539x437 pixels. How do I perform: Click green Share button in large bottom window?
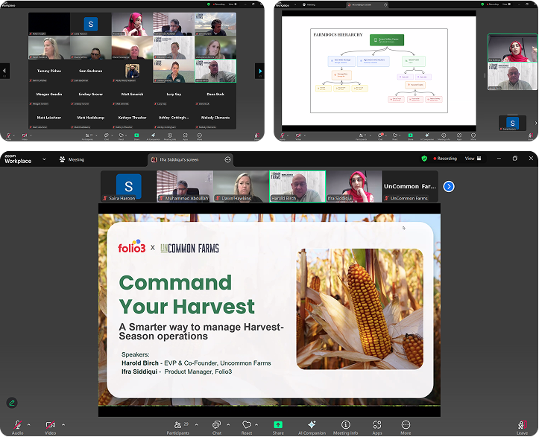point(278,425)
